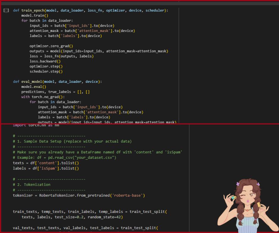Click the 'model.eval()' call
Viewport: 279px width, 233px height.
pos(34,87)
